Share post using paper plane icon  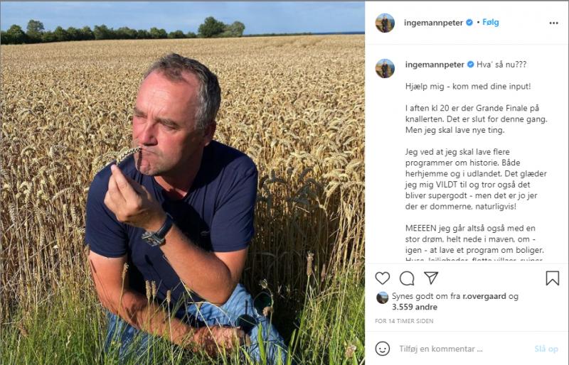click(431, 278)
